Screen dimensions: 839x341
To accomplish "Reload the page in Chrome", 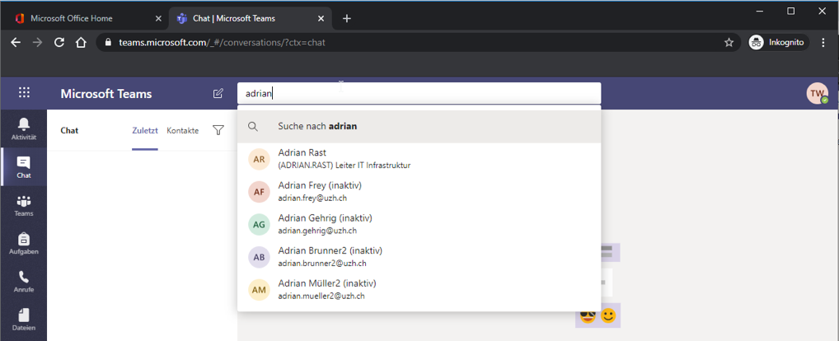I will pos(59,43).
